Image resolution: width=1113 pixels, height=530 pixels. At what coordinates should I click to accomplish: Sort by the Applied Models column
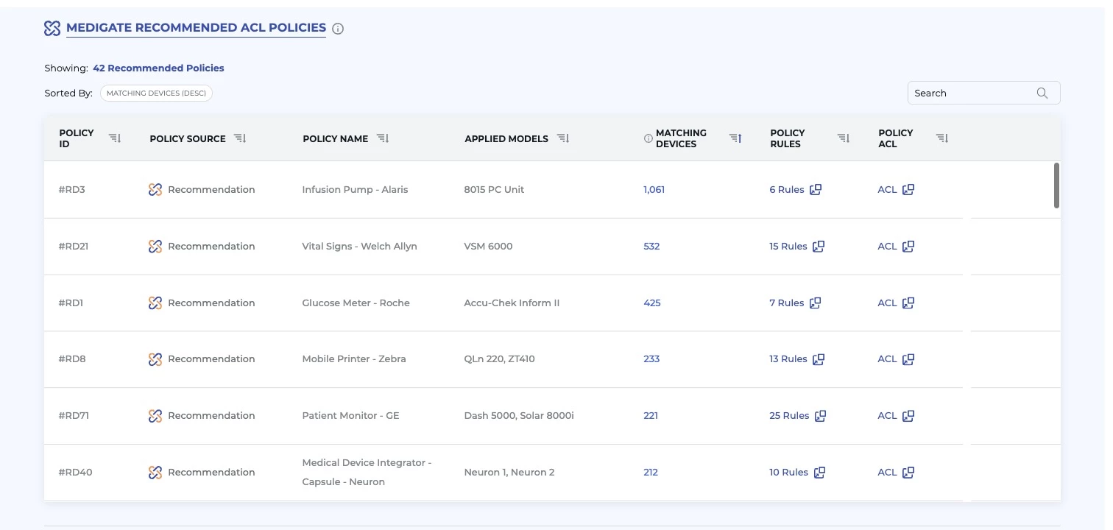563,138
